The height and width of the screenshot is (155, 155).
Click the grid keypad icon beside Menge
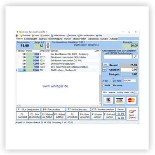(x=48, y=44)
